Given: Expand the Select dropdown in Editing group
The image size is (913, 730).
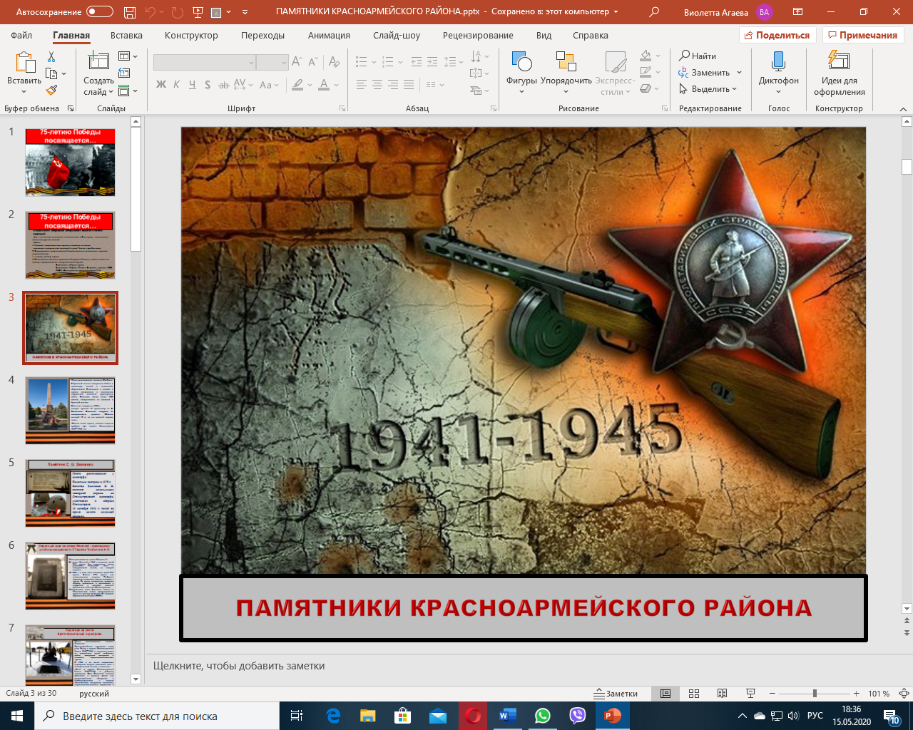Looking at the screenshot, I should 708,89.
